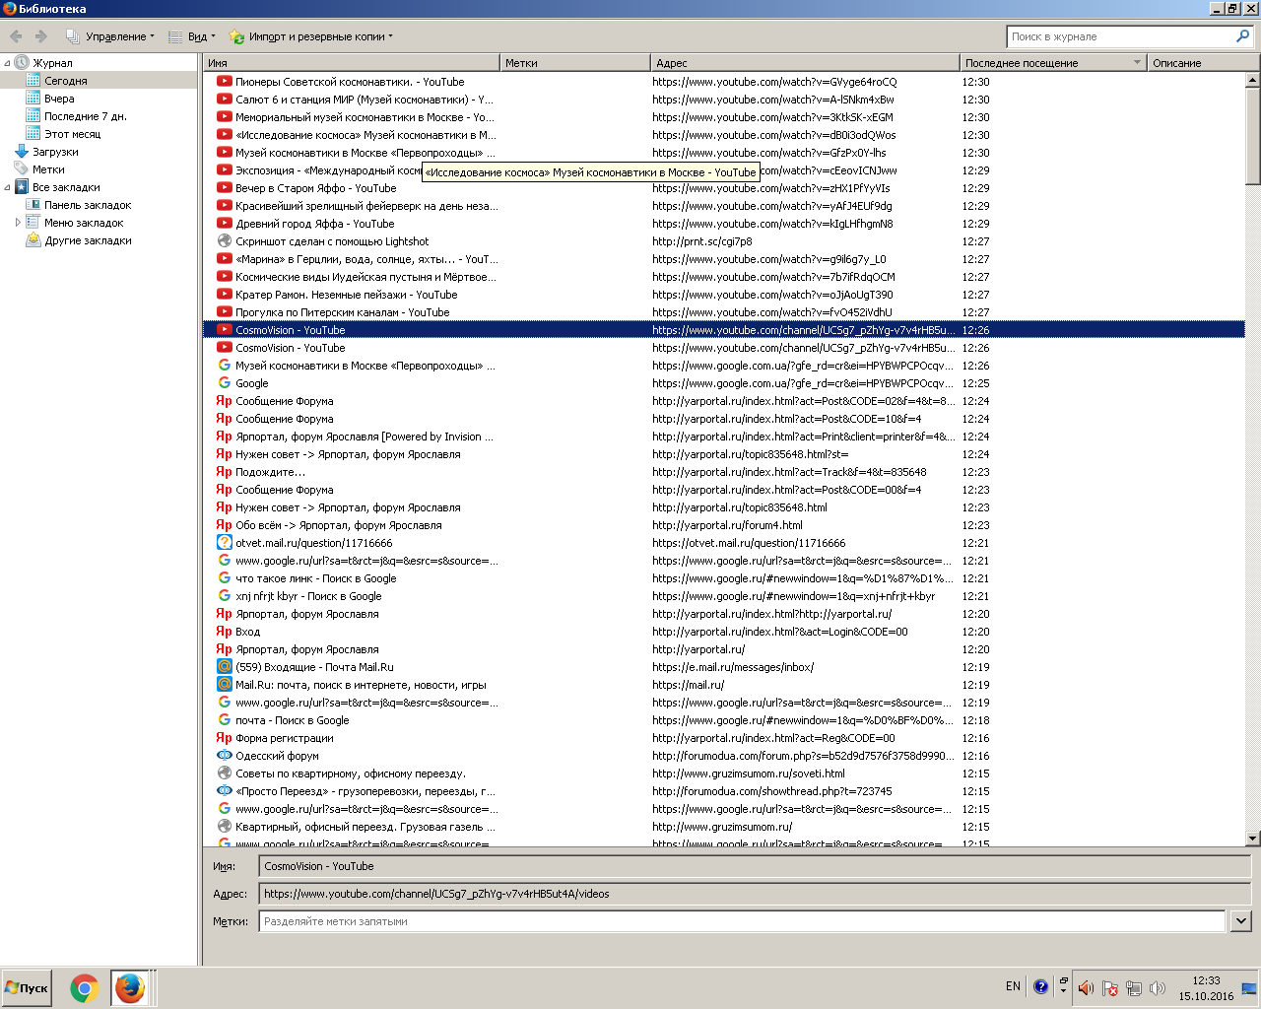Click YouTube icon of Кратер Рамон entry
The image size is (1261, 1009).
(x=225, y=295)
